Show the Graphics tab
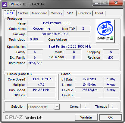Viewport: 125px width, 123px height. [x=85, y=13]
